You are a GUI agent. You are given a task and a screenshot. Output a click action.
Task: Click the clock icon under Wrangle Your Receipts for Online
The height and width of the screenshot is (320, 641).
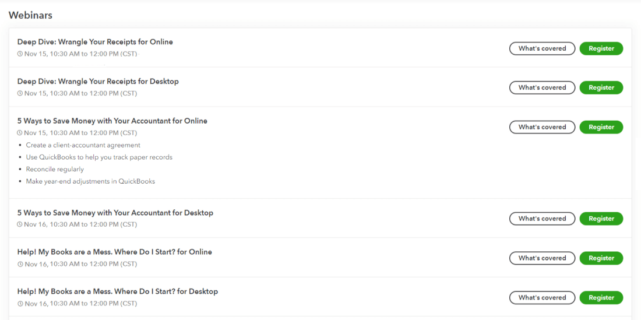pyautogui.click(x=20, y=54)
